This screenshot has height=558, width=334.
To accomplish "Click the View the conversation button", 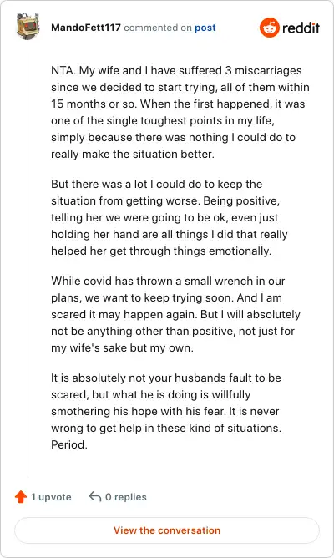I will [x=167, y=530].
